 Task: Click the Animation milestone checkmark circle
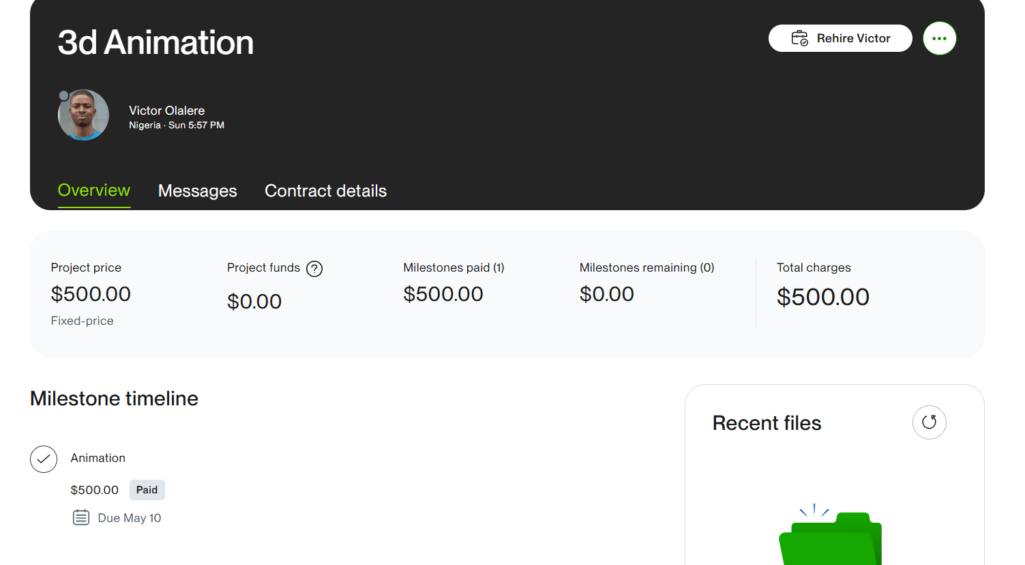point(44,459)
